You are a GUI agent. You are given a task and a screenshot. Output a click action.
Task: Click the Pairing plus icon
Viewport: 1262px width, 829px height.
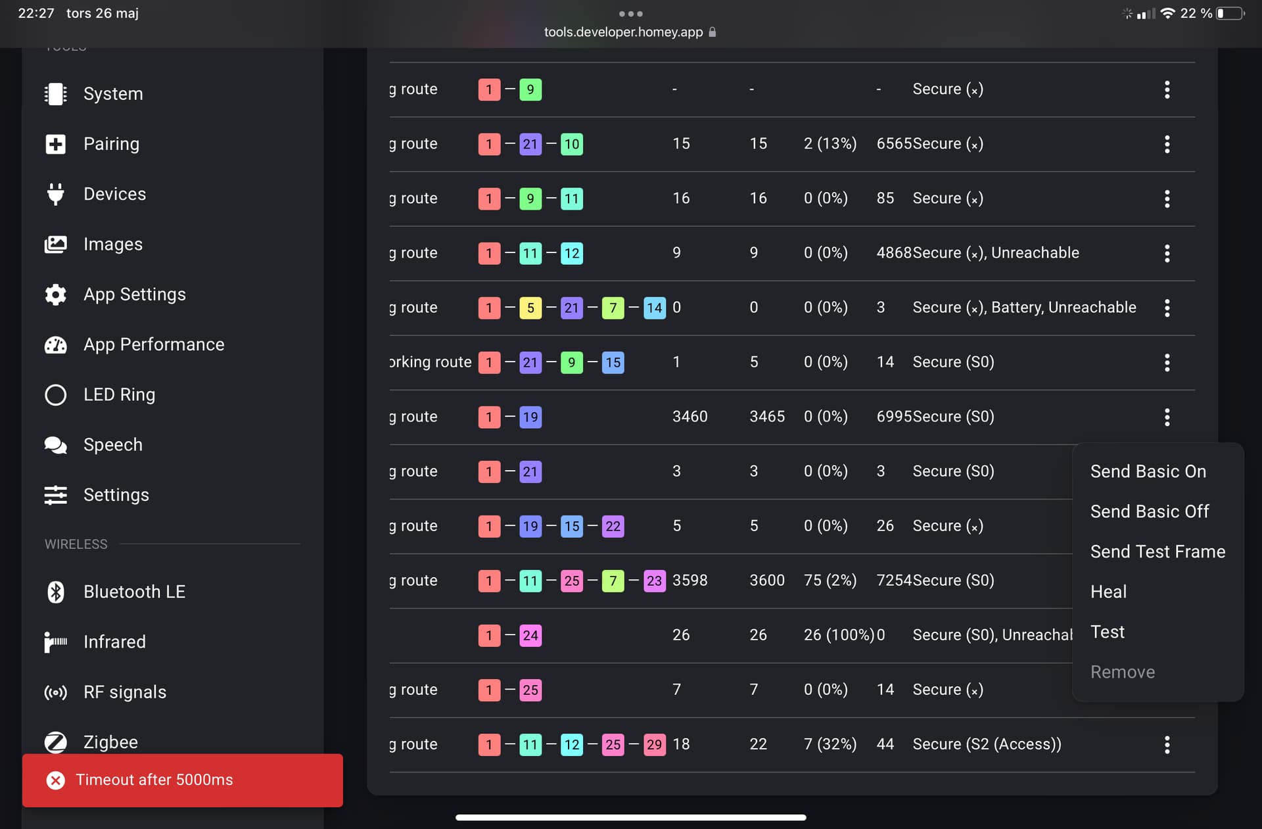[55, 144]
